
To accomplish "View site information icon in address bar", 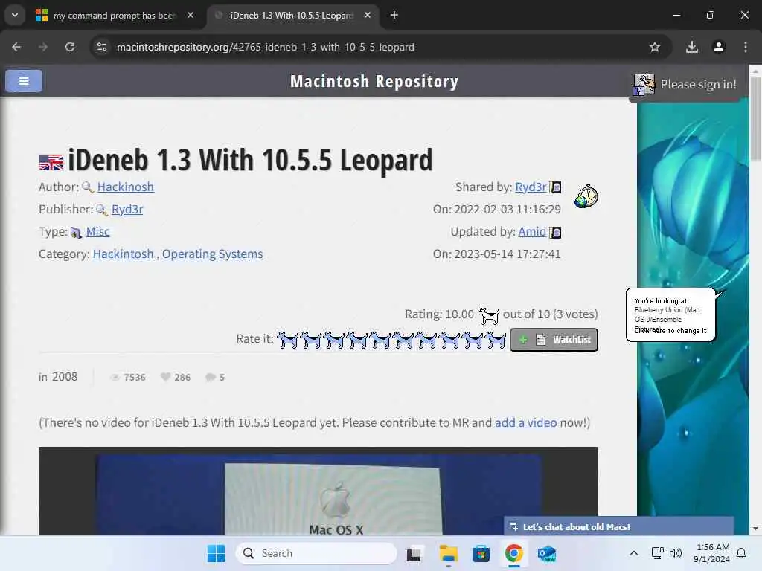I will pyautogui.click(x=101, y=47).
